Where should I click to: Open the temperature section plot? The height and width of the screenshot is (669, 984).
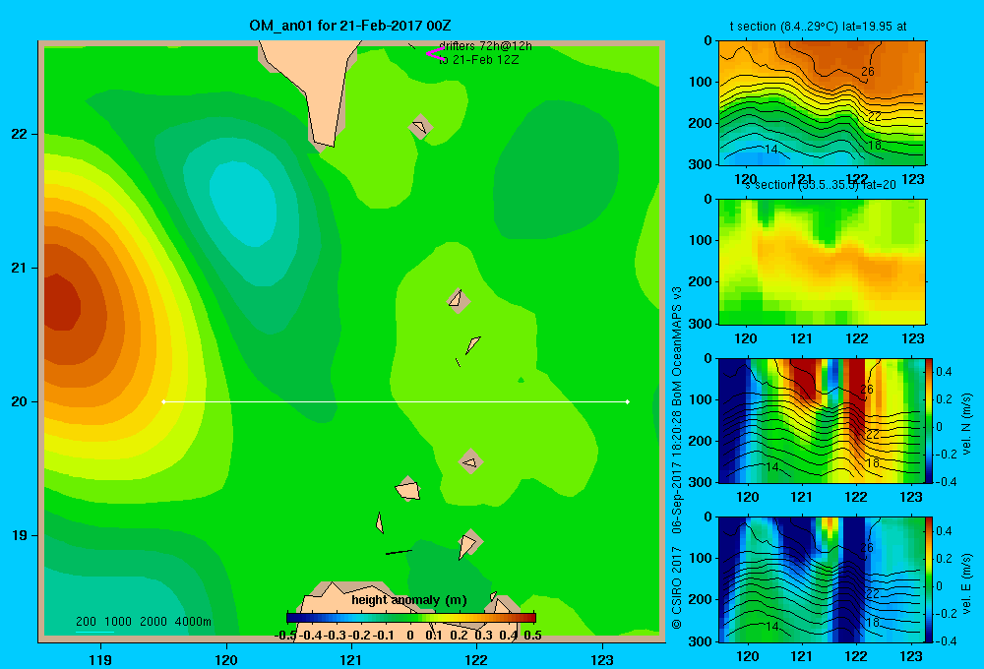pyautogui.click(x=822, y=103)
